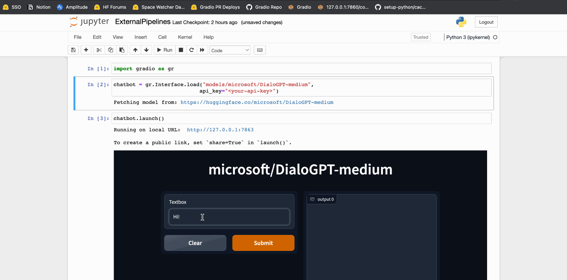Click the Textbox input containing Hi!
The height and width of the screenshot is (280, 567).
229,217
